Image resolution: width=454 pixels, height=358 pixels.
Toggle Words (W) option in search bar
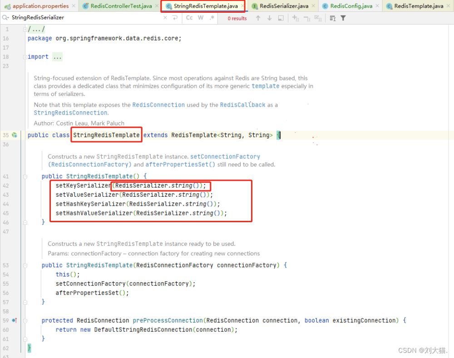(200, 18)
